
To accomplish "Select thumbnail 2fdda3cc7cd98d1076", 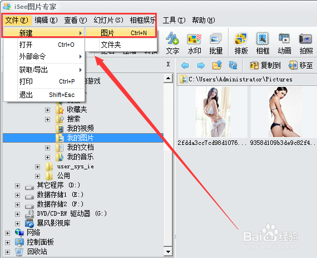I will [213, 112].
